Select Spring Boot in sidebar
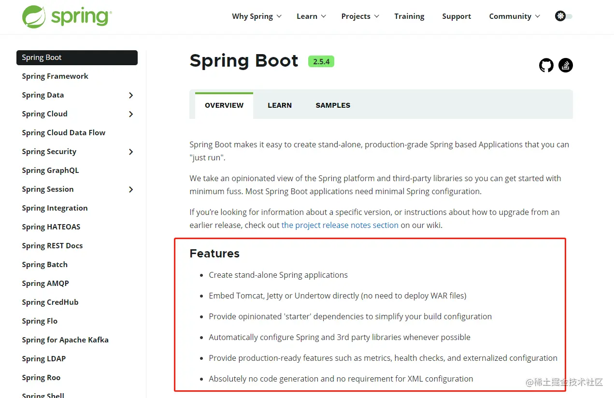Screen dimensions: 614x398 tap(77, 57)
